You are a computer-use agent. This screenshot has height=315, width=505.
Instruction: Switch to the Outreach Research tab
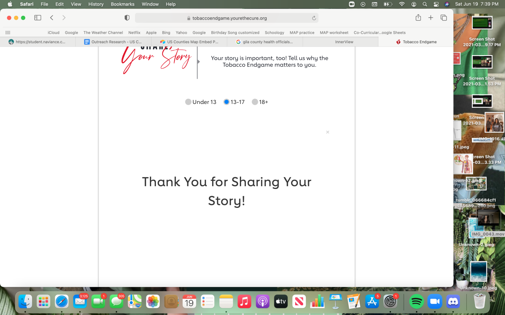(113, 42)
